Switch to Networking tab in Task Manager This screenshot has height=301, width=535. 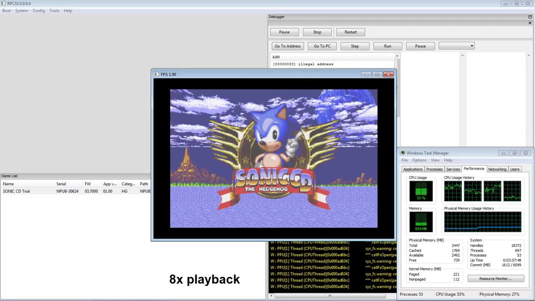(x=497, y=169)
